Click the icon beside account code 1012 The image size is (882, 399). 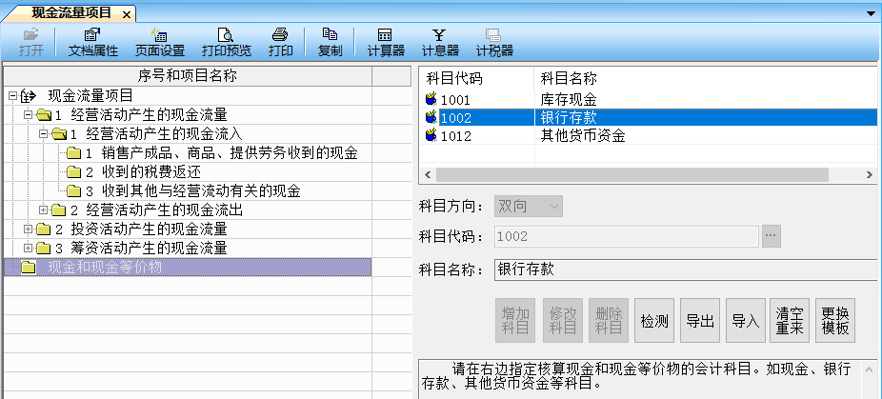[431, 135]
